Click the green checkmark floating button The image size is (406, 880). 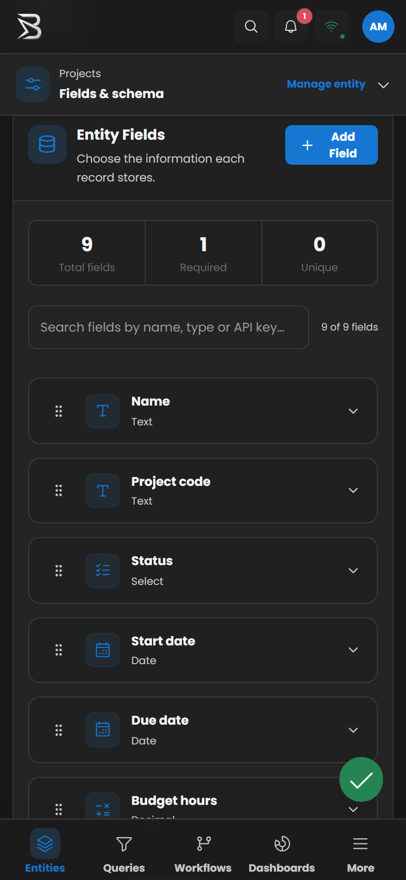[x=361, y=779]
